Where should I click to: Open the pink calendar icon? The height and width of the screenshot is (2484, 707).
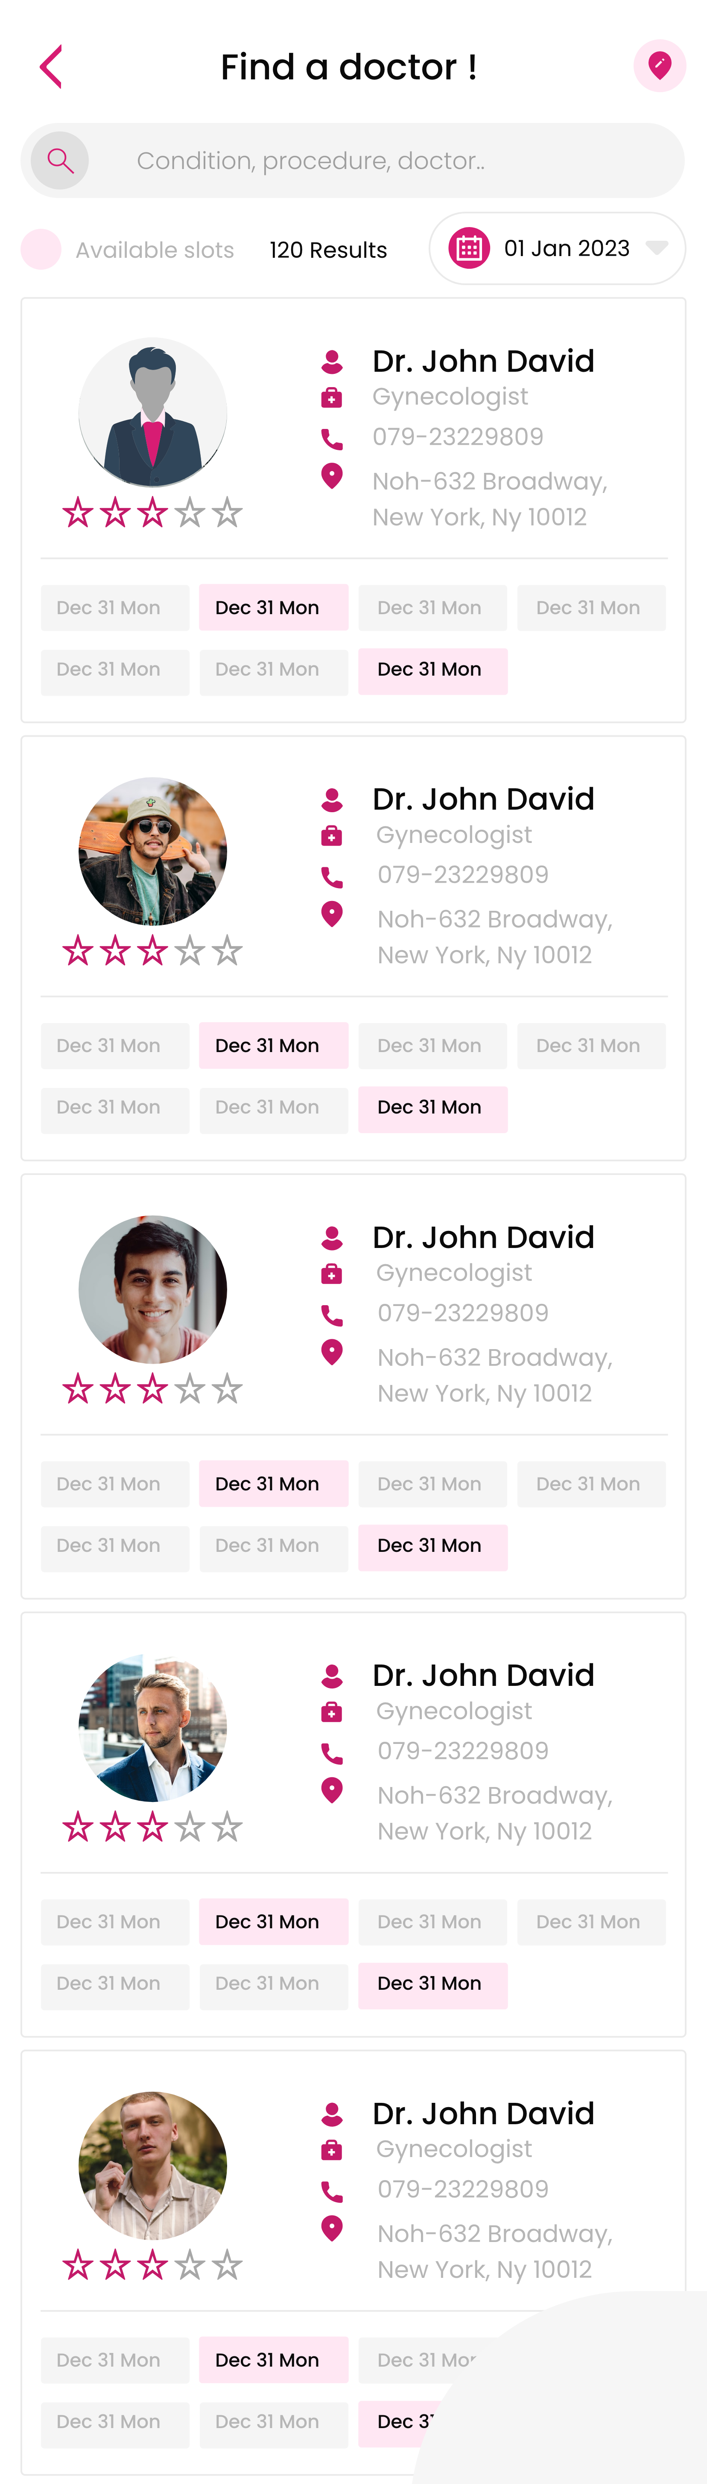469,249
